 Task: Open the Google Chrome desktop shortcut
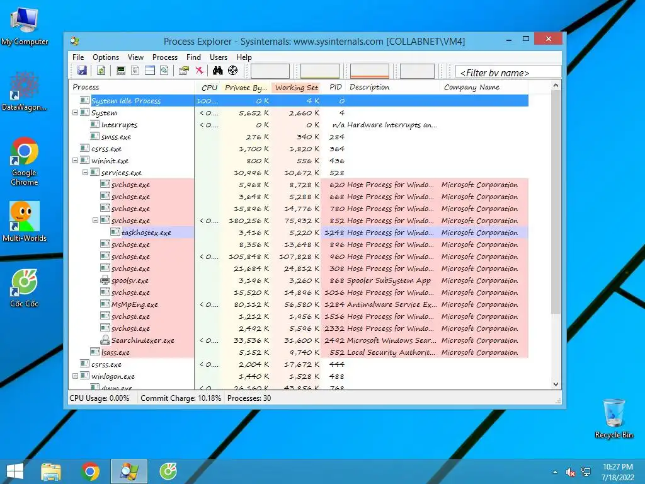(25, 161)
